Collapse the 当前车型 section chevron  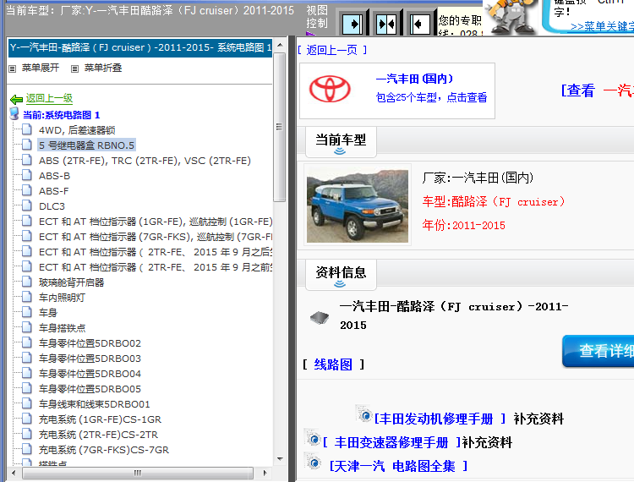[340, 151]
